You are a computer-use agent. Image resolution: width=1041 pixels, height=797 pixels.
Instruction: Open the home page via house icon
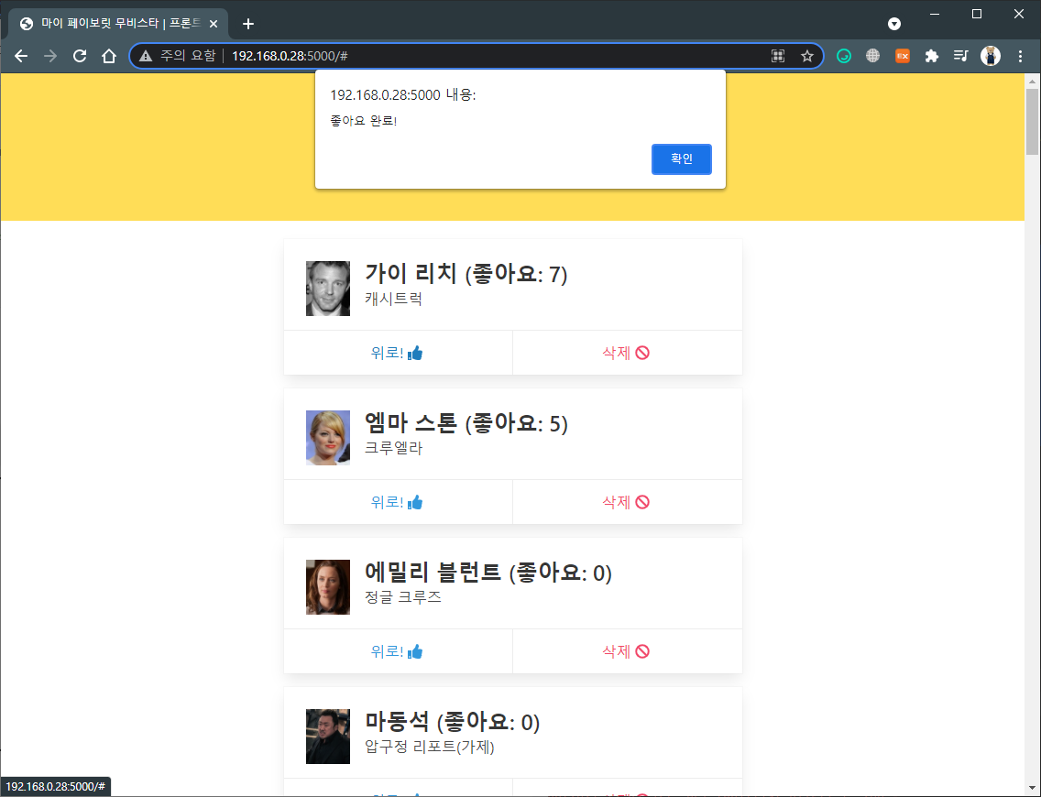[x=109, y=57]
